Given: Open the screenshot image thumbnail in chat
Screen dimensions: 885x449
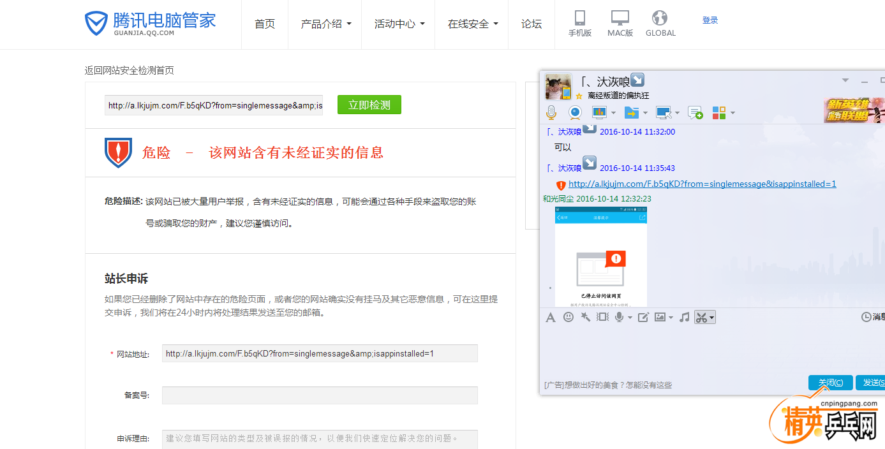Looking at the screenshot, I should tap(601, 256).
